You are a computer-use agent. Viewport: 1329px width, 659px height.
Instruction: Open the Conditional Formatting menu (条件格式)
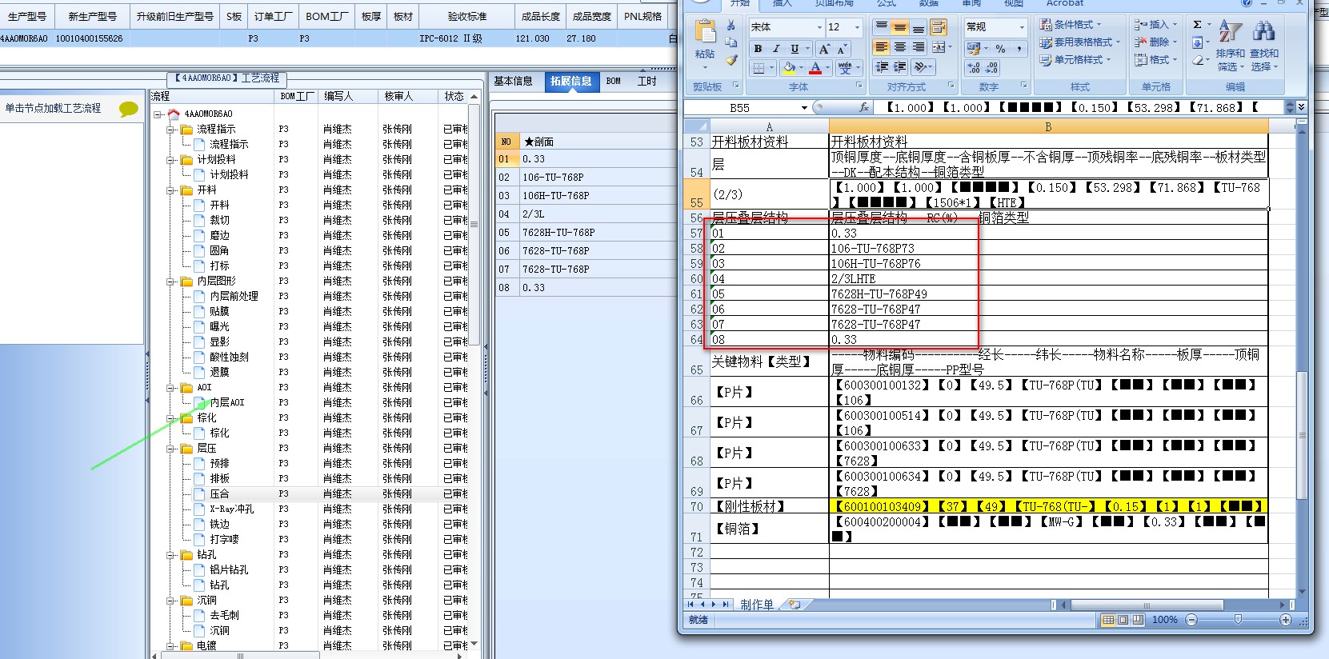click(1071, 25)
